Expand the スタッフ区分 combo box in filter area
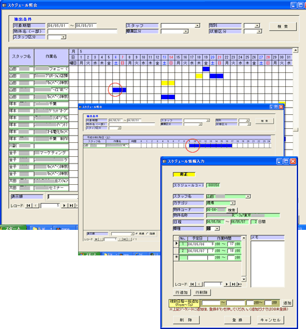306x329 pixels. 63,37
